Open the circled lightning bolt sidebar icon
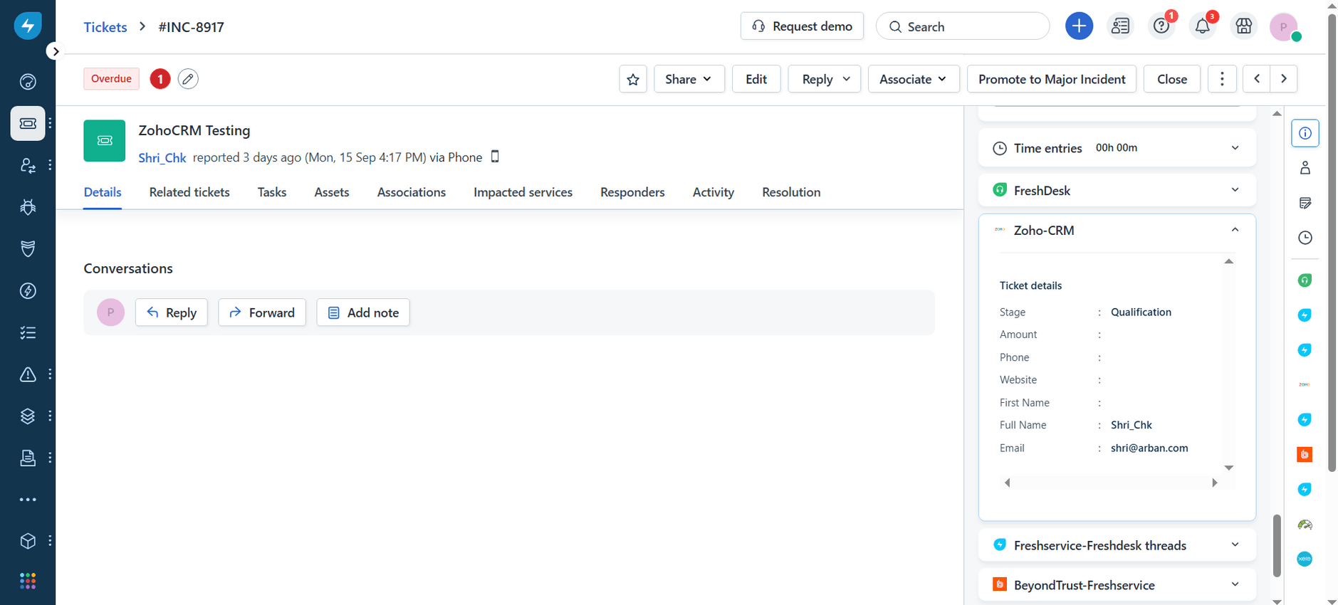 click(28, 290)
